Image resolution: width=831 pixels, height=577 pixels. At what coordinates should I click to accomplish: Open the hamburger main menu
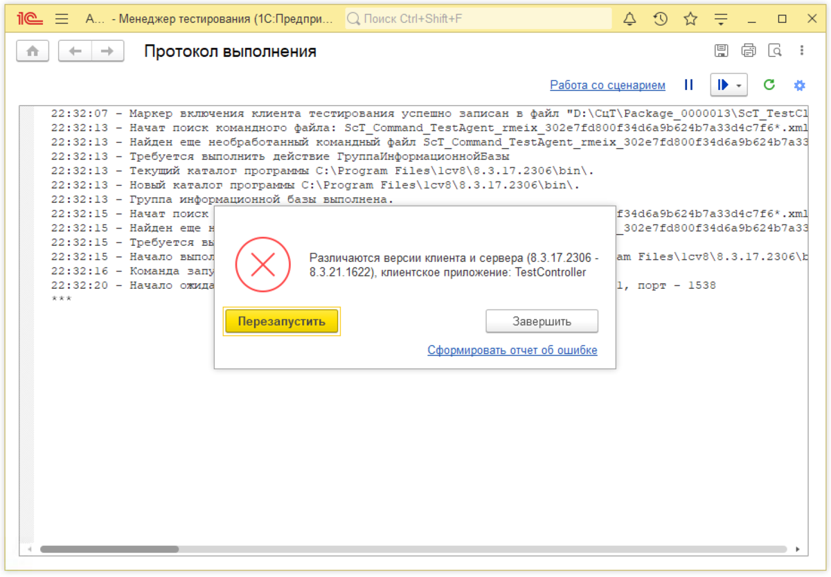point(62,19)
